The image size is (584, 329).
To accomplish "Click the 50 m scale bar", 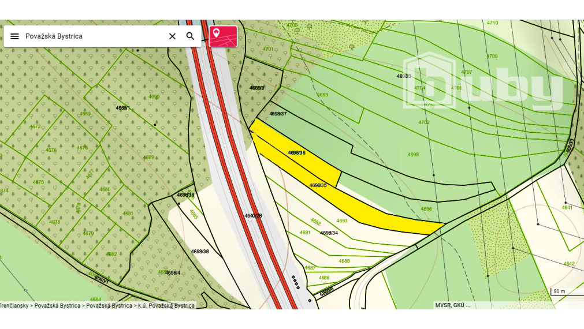I will [x=559, y=292].
